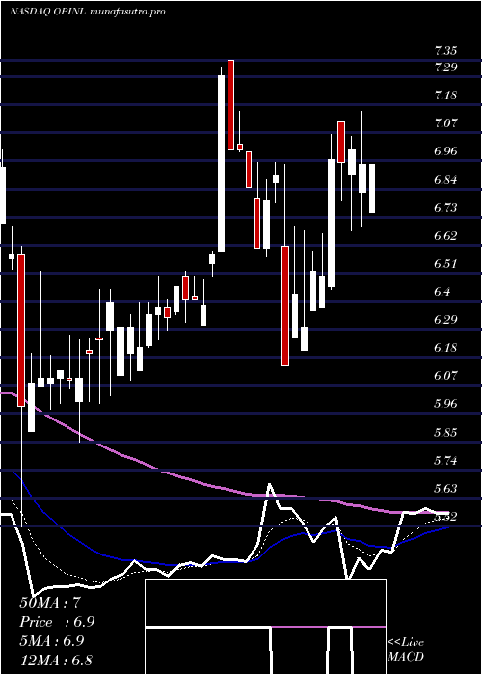Click the NASDAQ OPINL munafasutra.pro title text

click(88, 12)
